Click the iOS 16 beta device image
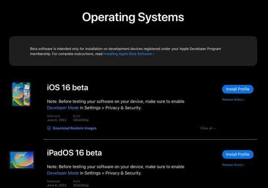This screenshot has width=268, height=188. (21, 94)
